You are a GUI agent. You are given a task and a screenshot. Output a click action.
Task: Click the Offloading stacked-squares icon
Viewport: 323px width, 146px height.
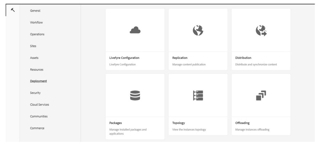261,96
